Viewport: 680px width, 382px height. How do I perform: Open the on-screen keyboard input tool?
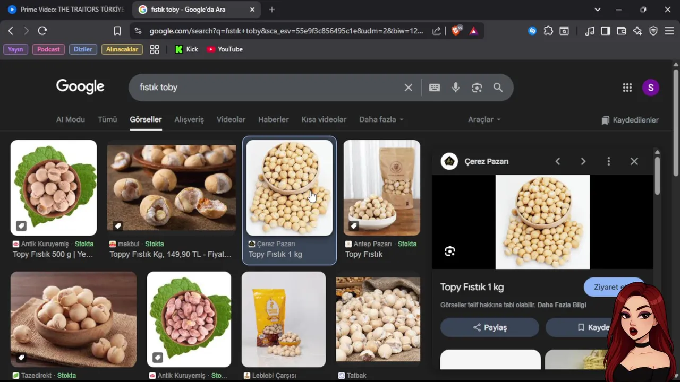click(x=435, y=88)
